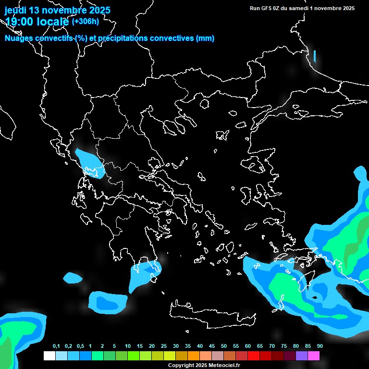Select the magenta swatch labeled 90
Screen dimensions: 369x369
(x=314, y=356)
